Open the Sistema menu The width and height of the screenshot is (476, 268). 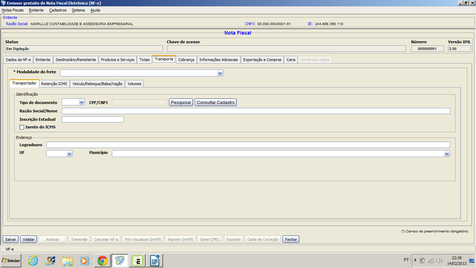click(x=78, y=10)
